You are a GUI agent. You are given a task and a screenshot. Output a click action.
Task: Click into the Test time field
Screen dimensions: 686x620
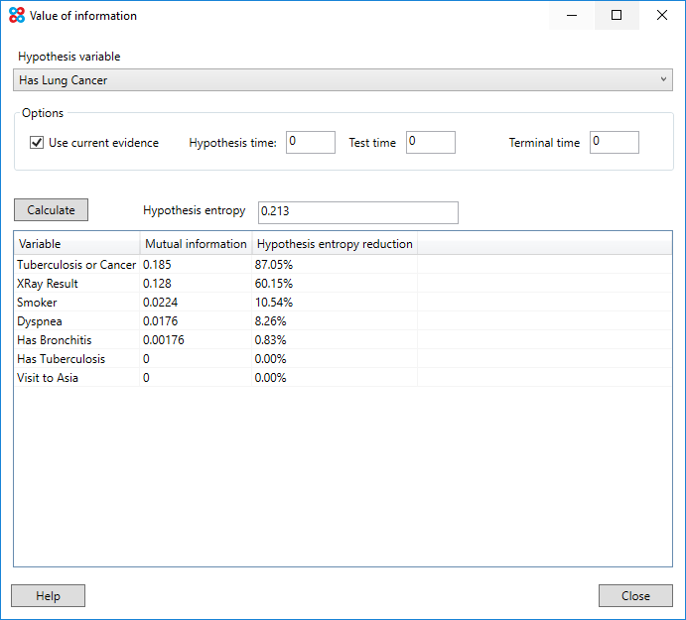430,143
